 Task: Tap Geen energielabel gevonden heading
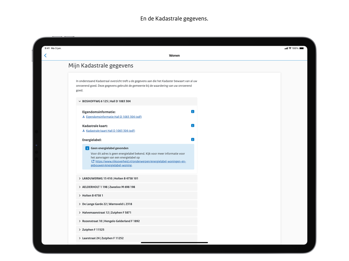click(x=109, y=148)
